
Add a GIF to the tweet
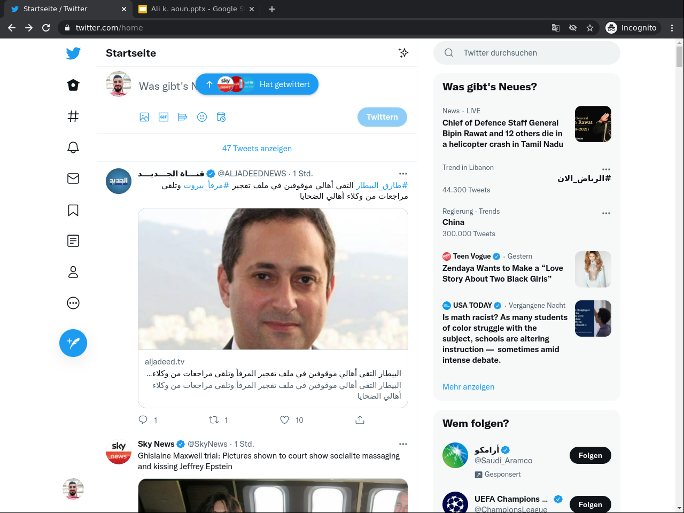click(164, 117)
